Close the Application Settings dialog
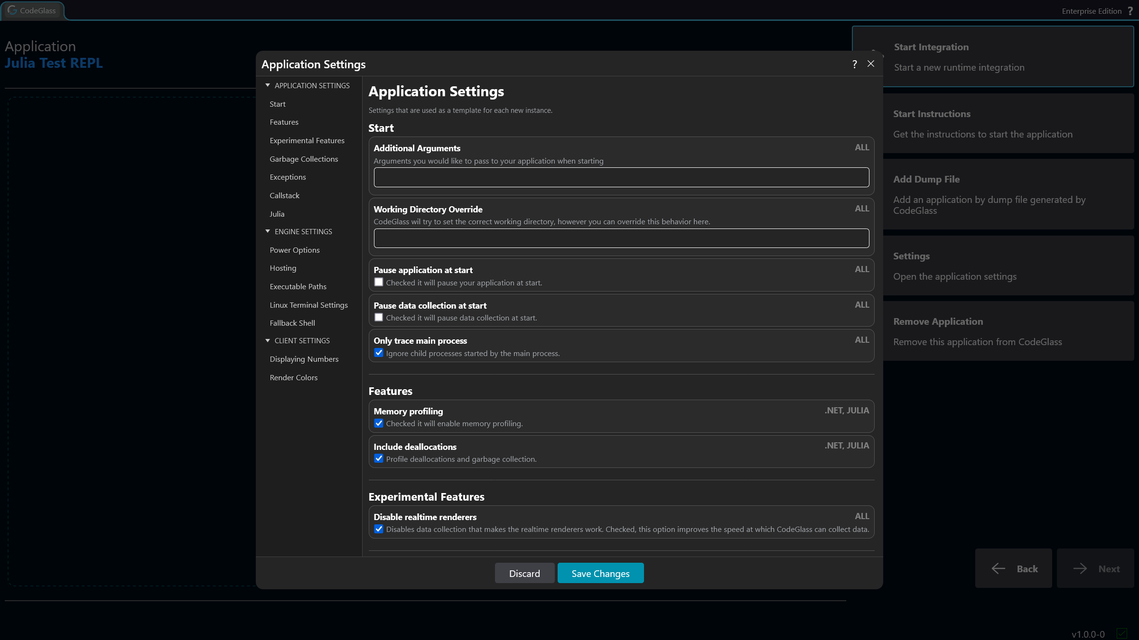This screenshot has width=1139, height=640. pyautogui.click(x=871, y=64)
